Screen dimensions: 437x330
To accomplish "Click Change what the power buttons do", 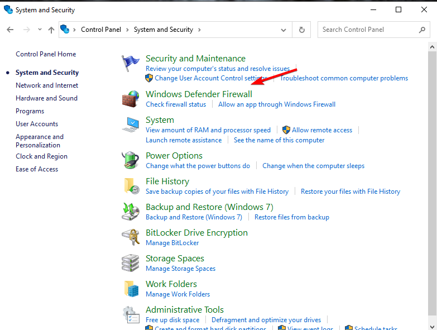I will 198,165.
